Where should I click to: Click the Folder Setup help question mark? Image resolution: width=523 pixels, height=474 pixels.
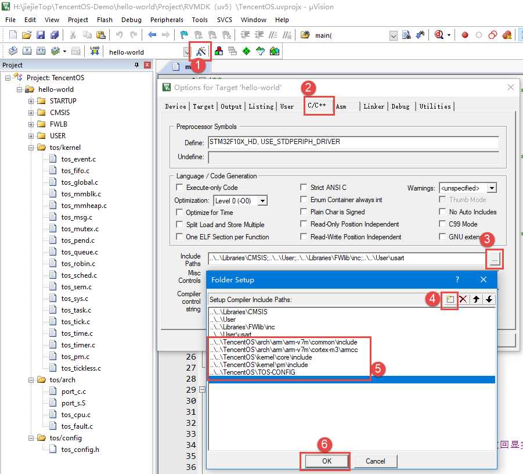457,279
